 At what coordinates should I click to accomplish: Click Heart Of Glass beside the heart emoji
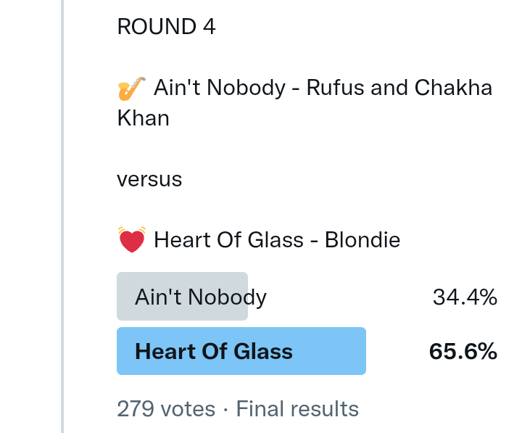(228, 240)
